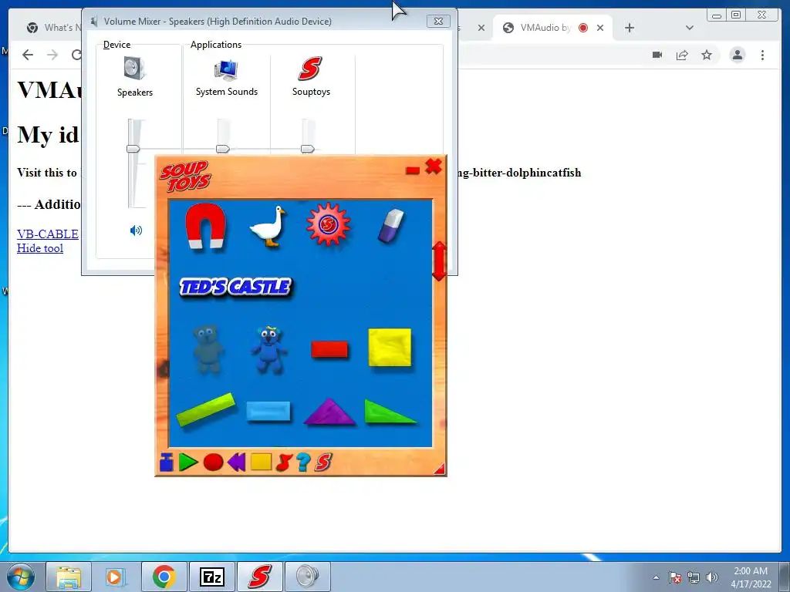The width and height of the screenshot is (790, 592).
Task: Pick the white goose toy
Action: tap(268, 227)
